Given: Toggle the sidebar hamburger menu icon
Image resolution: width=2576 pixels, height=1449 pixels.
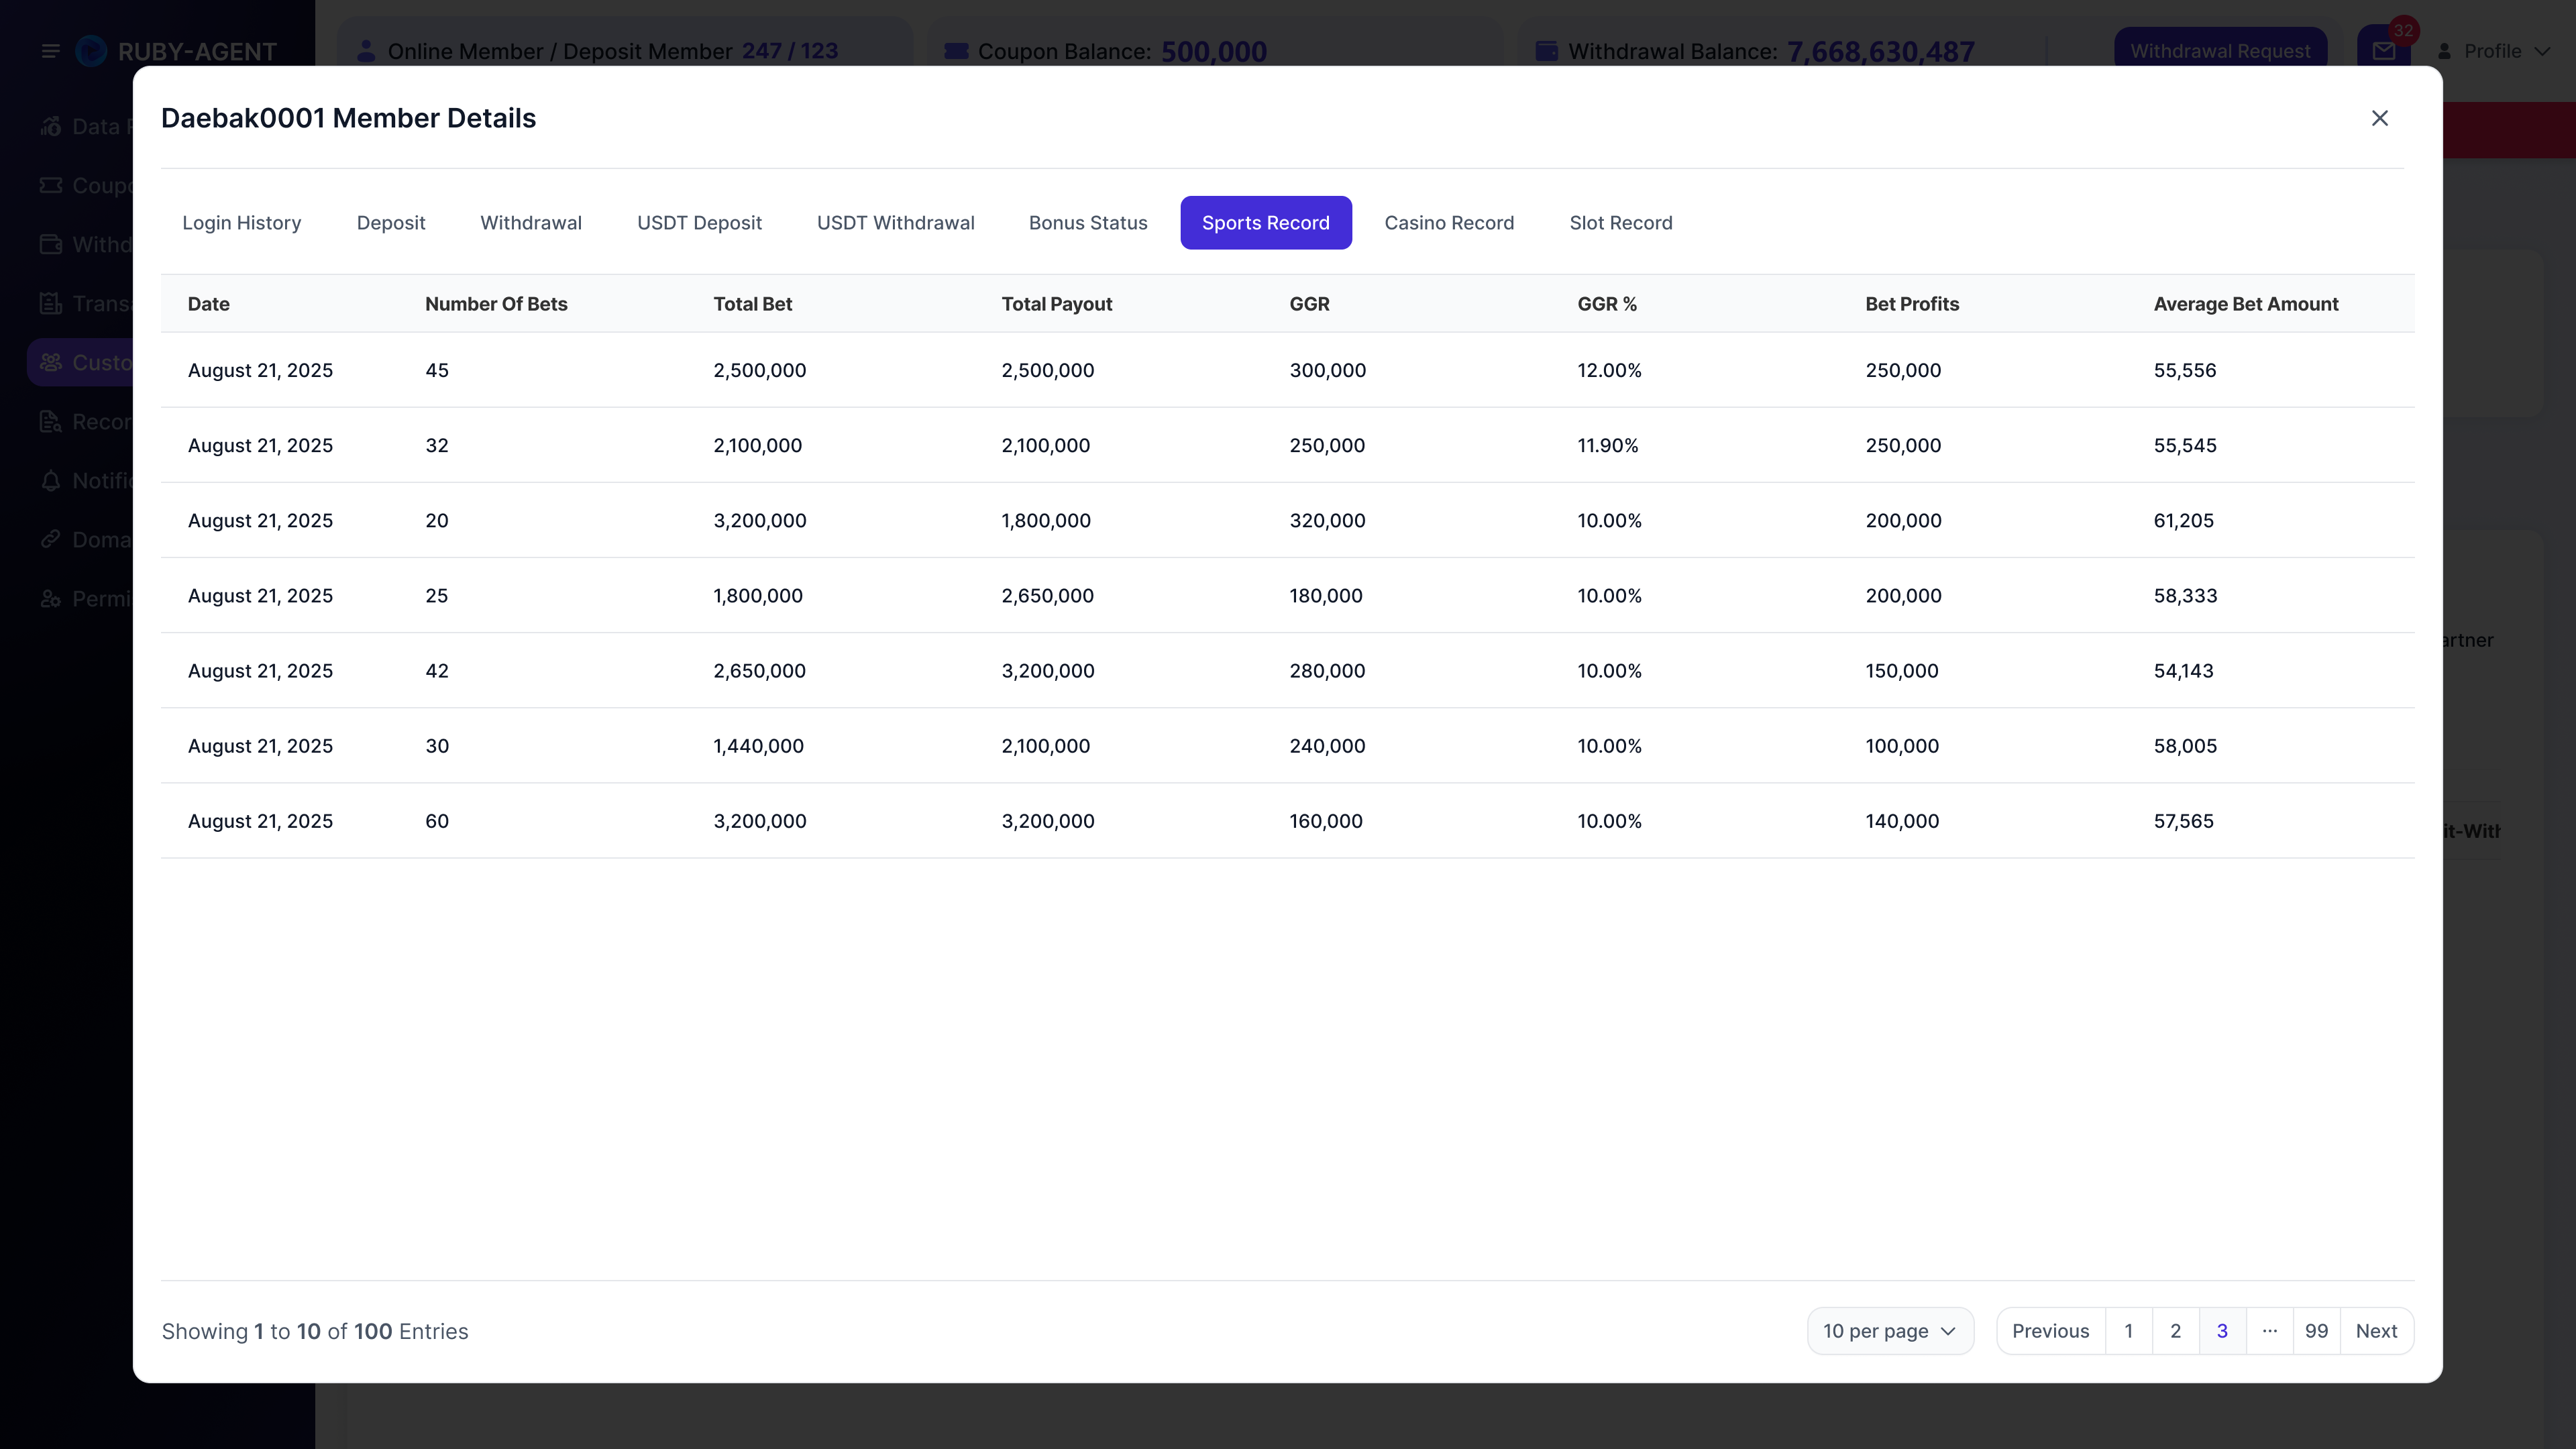Looking at the screenshot, I should 50,51.
